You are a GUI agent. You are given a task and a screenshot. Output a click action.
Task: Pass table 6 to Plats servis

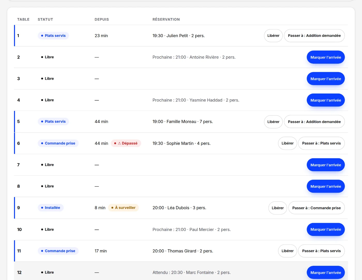[x=321, y=143]
